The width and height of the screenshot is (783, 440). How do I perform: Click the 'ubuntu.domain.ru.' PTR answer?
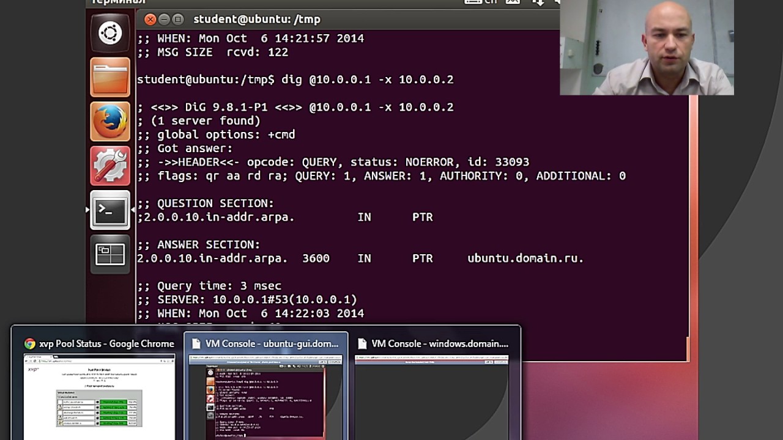pos(525,258)
